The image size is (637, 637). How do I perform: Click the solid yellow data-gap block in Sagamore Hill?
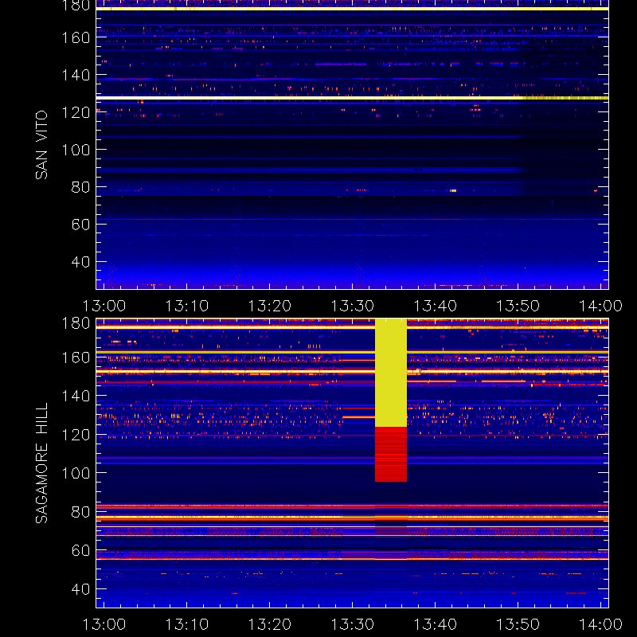pos(391,373)
